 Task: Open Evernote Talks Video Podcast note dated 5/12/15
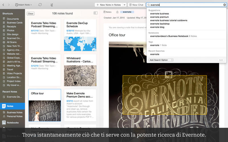(45, 70)
